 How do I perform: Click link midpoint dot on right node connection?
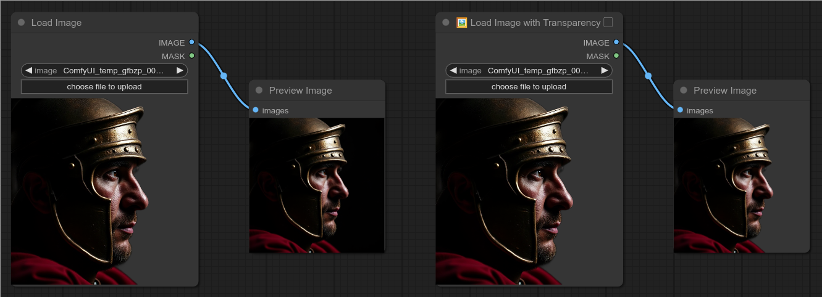(x=648, y=76)
